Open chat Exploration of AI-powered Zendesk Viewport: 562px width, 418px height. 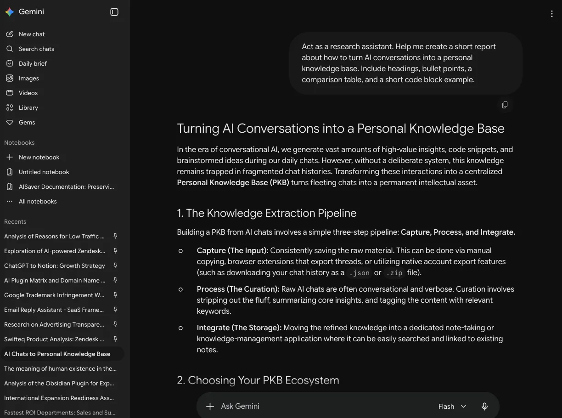[55, 251]
